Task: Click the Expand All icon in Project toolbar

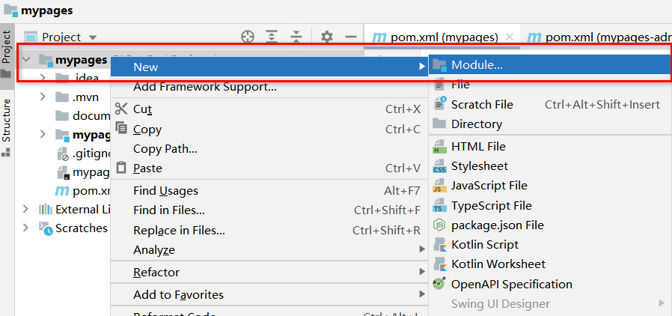Action: tap(272, 37)
